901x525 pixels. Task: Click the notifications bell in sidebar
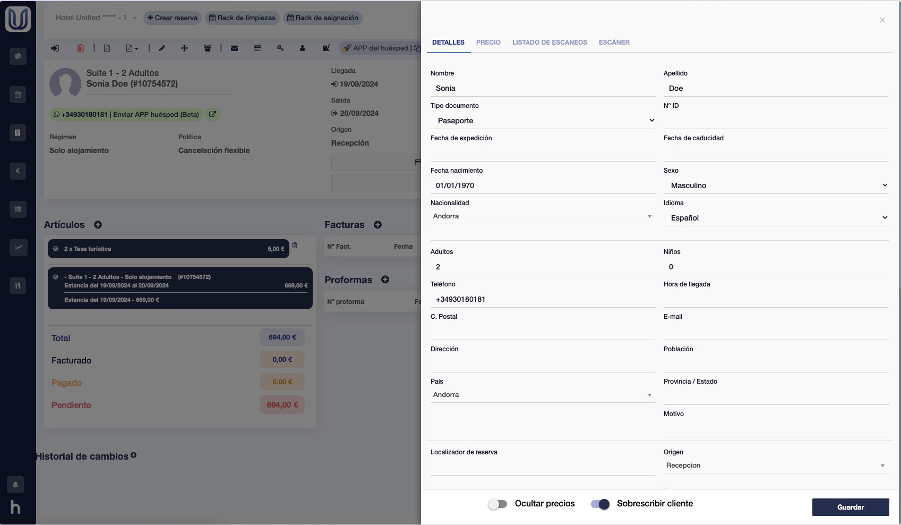(x=15, y=485)
